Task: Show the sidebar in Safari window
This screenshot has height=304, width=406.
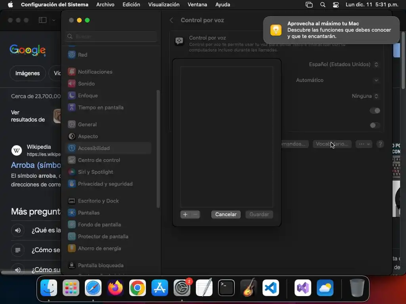Action: pos(43,20)
